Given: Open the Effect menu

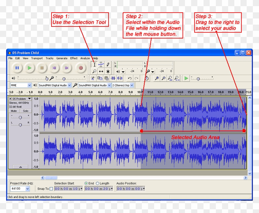Looking at the screenshot, I should click(74, 58).
